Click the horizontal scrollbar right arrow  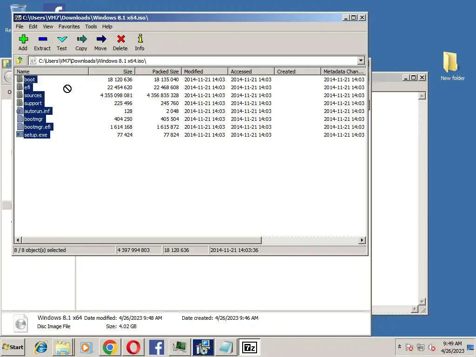tap(362, 240)
